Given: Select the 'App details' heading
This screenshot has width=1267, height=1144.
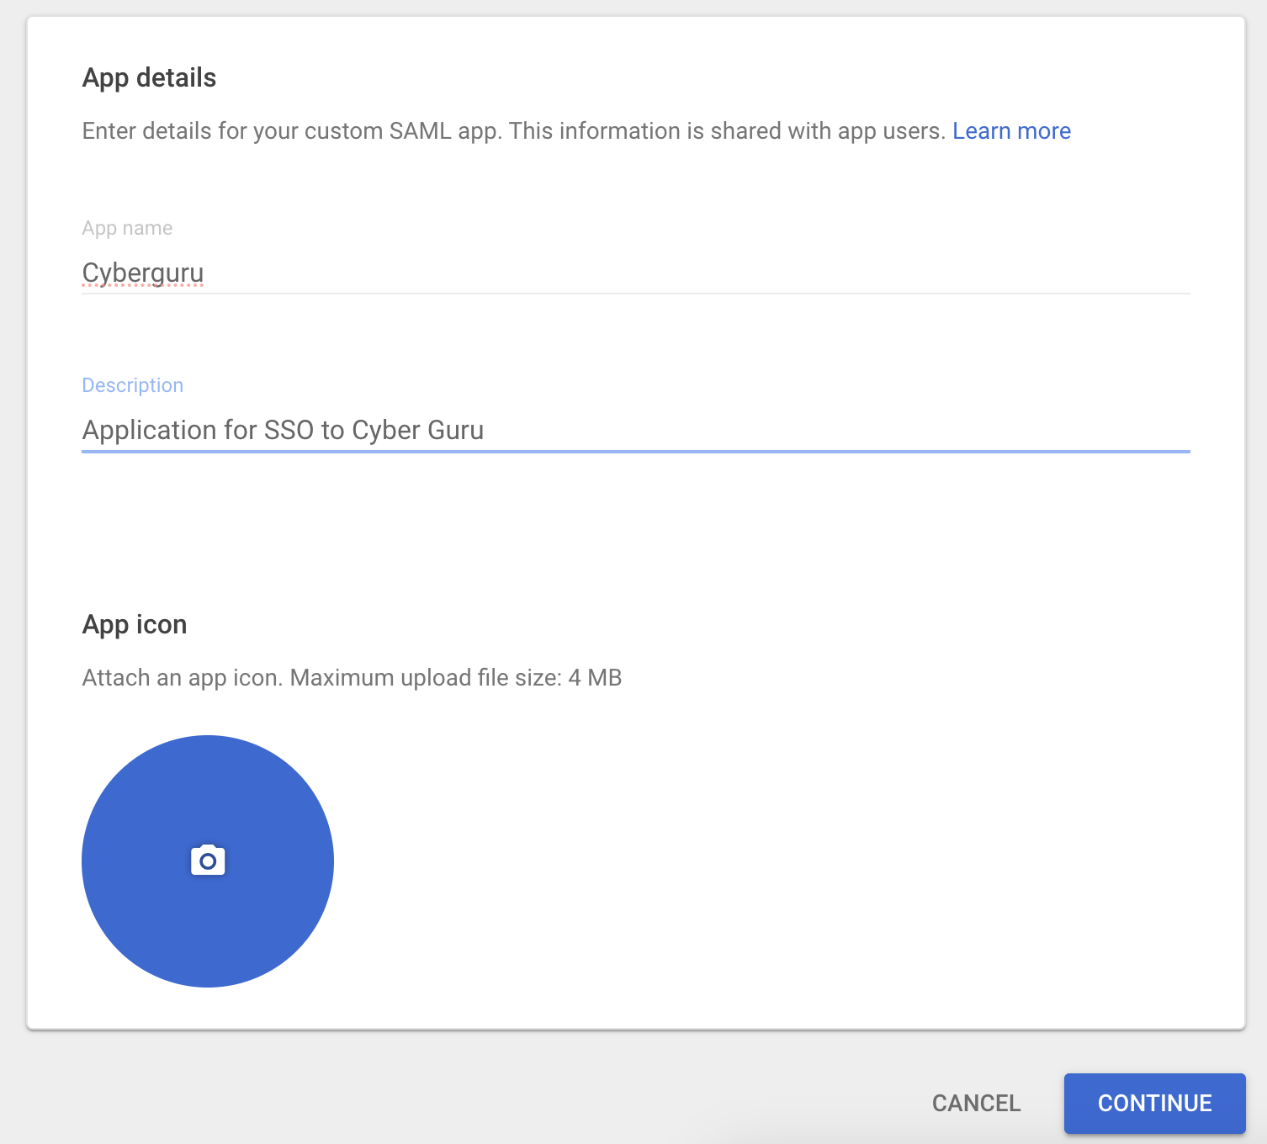Looking at the screenshot, I should [149, 77].
